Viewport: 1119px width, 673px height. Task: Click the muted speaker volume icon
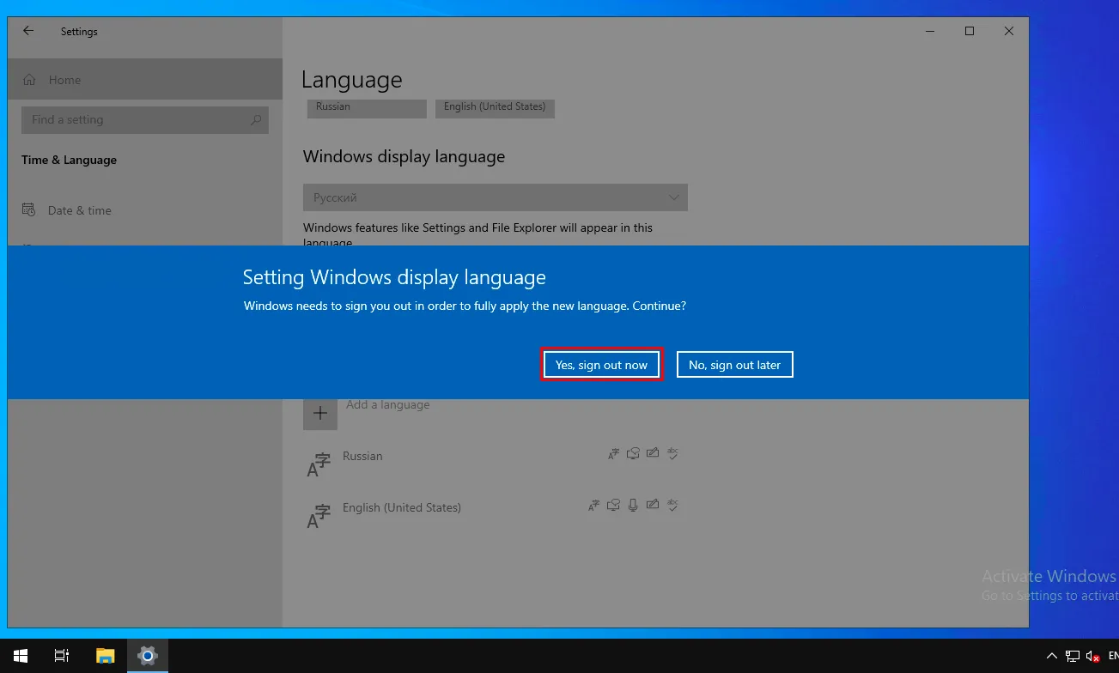1093,656
